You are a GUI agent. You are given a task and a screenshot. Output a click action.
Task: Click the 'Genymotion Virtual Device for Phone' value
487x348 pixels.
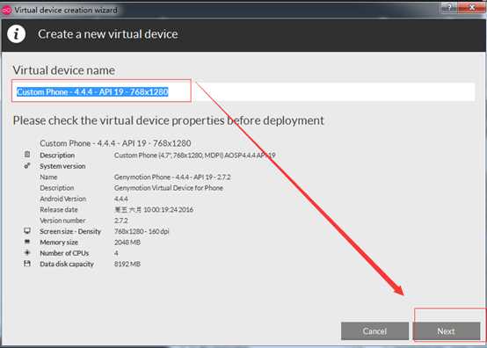[169, 188]
